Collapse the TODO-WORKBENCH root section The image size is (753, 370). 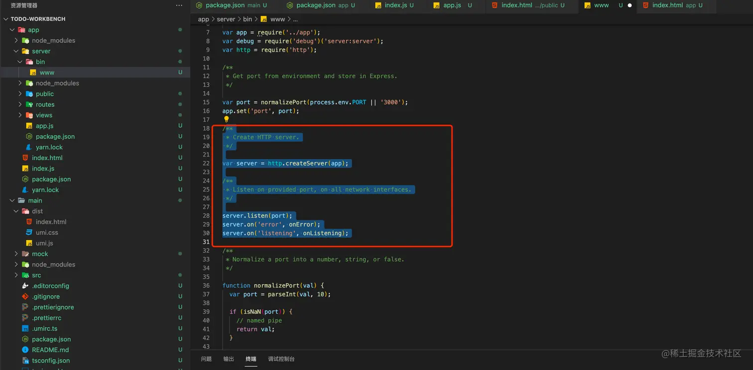pos(5,19)
